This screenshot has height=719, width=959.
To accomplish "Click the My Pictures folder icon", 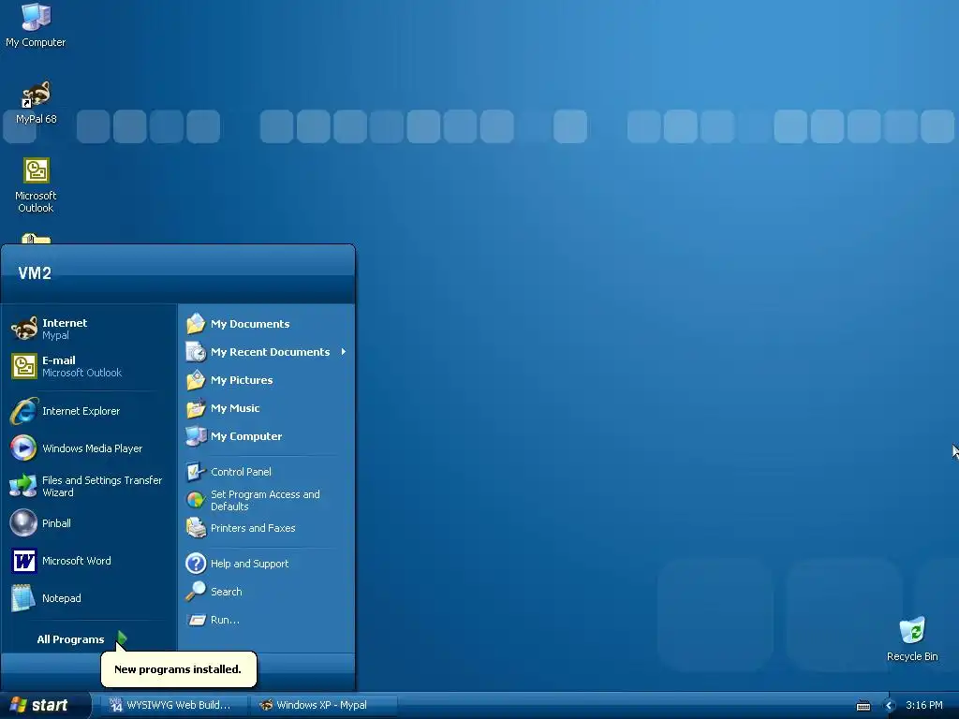I will 196,380.
